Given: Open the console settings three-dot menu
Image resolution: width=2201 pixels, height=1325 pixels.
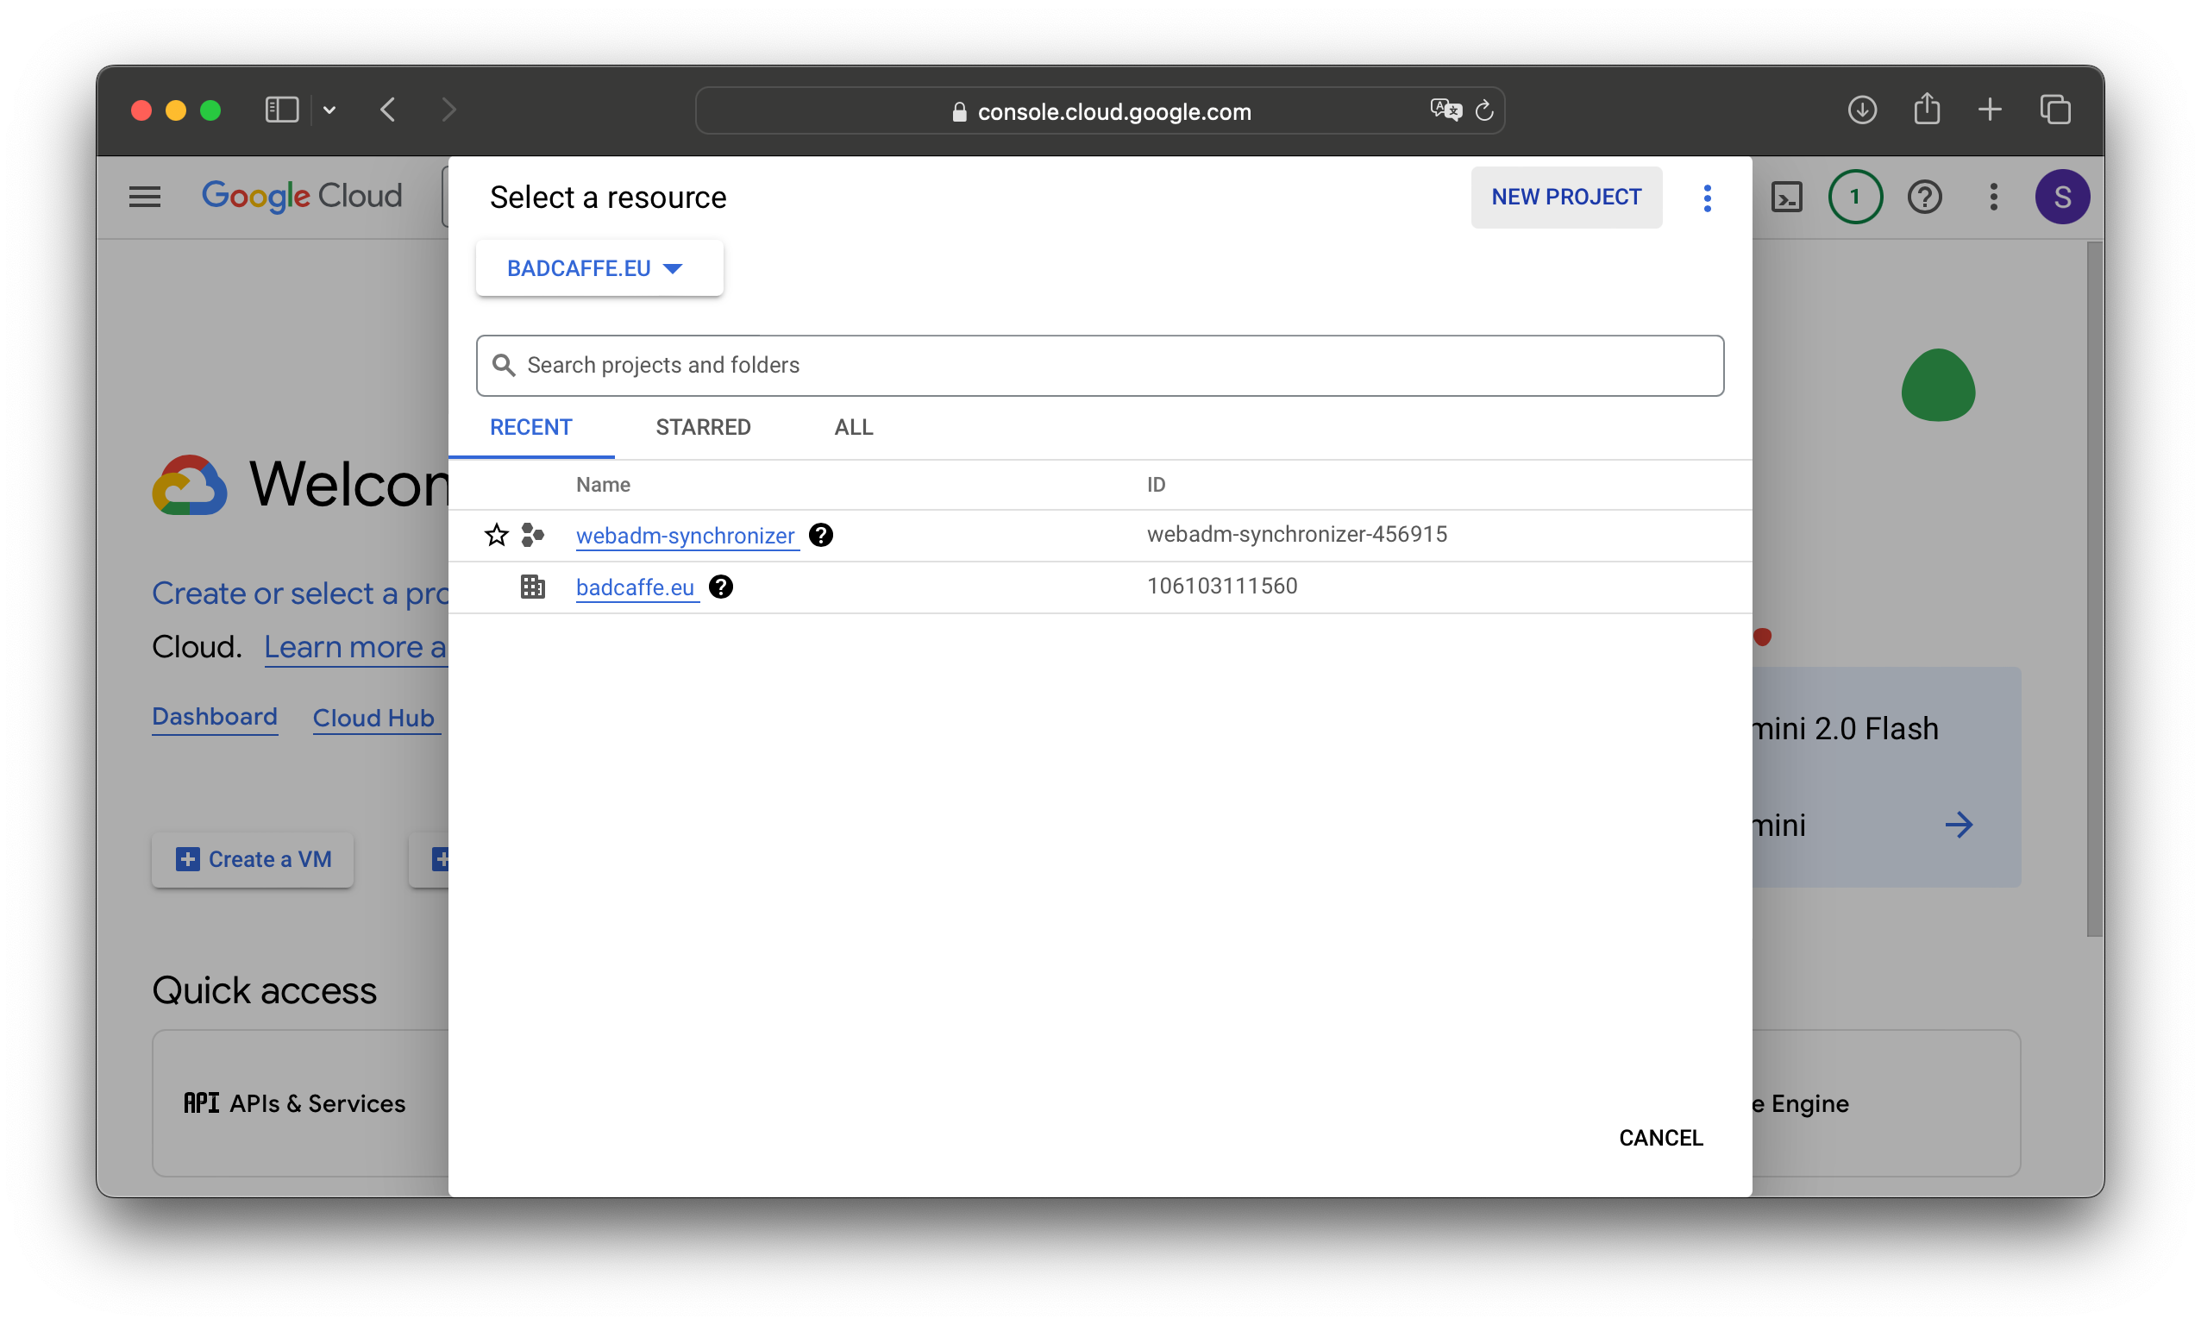Looking at the screenshot, I should click(1993, 197).
